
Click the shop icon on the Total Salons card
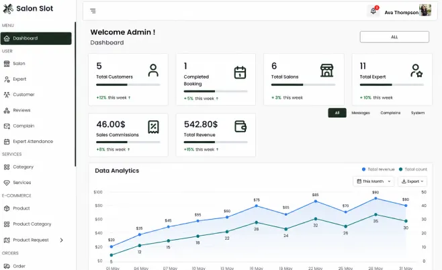click(x=327, y=71)
